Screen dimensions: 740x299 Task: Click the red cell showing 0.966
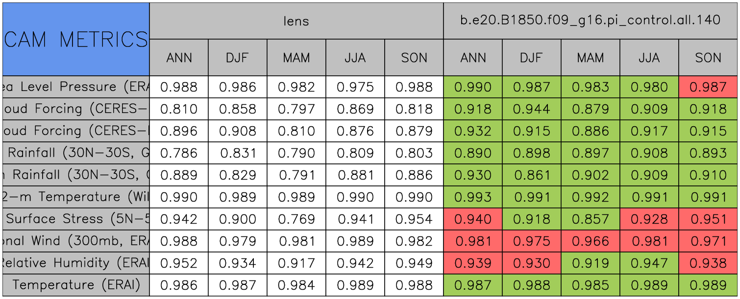click(591, 241)
